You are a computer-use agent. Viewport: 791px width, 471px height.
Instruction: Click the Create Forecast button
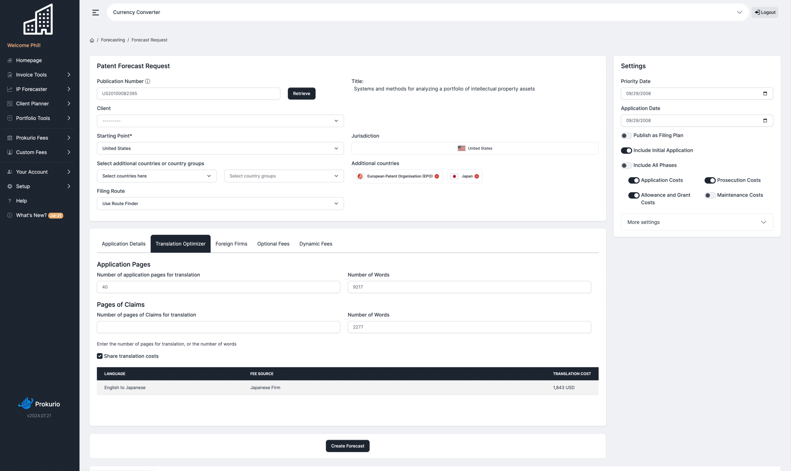(x=347, y=446)
